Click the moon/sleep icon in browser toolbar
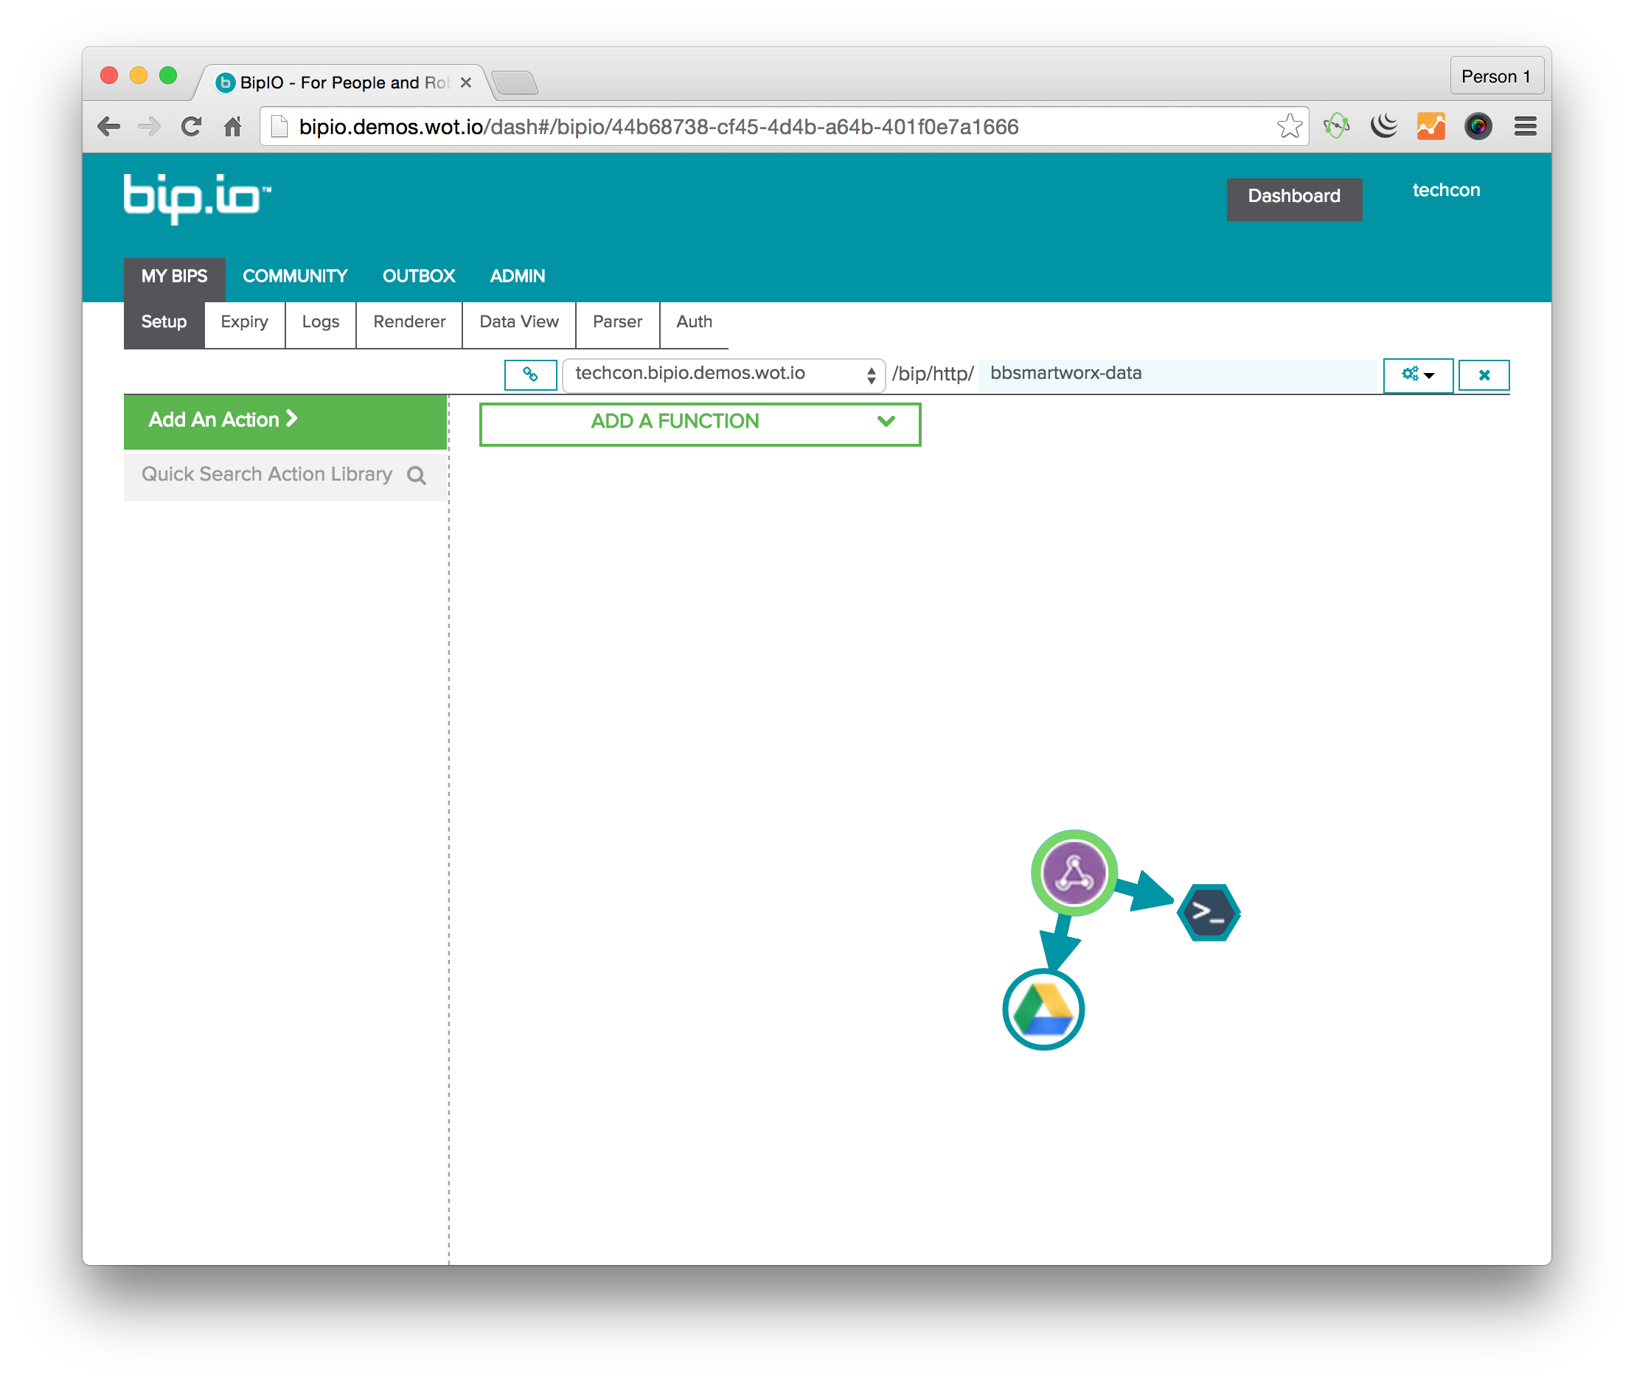The image size is (1634, 1383). (1383, 126)
